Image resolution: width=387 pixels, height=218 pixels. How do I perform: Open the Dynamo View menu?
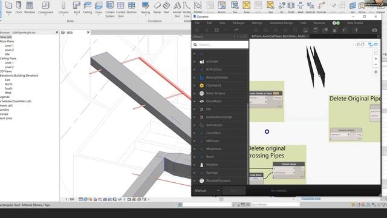[222, 23]
